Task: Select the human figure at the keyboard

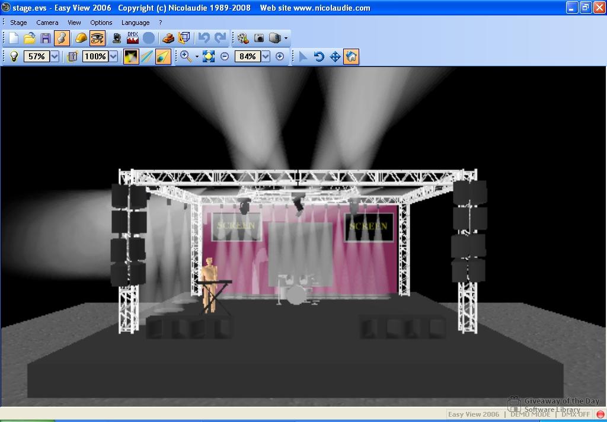Action: coord(209,284)
